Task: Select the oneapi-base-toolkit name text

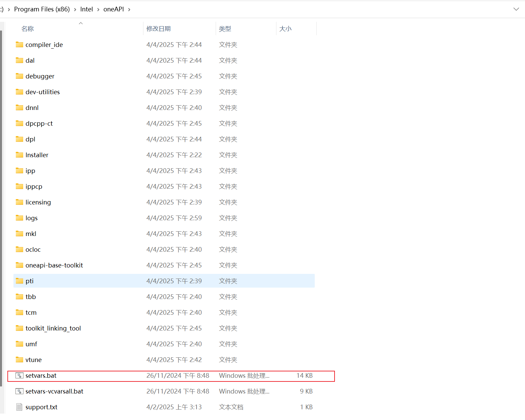Action: pos(54,265)
